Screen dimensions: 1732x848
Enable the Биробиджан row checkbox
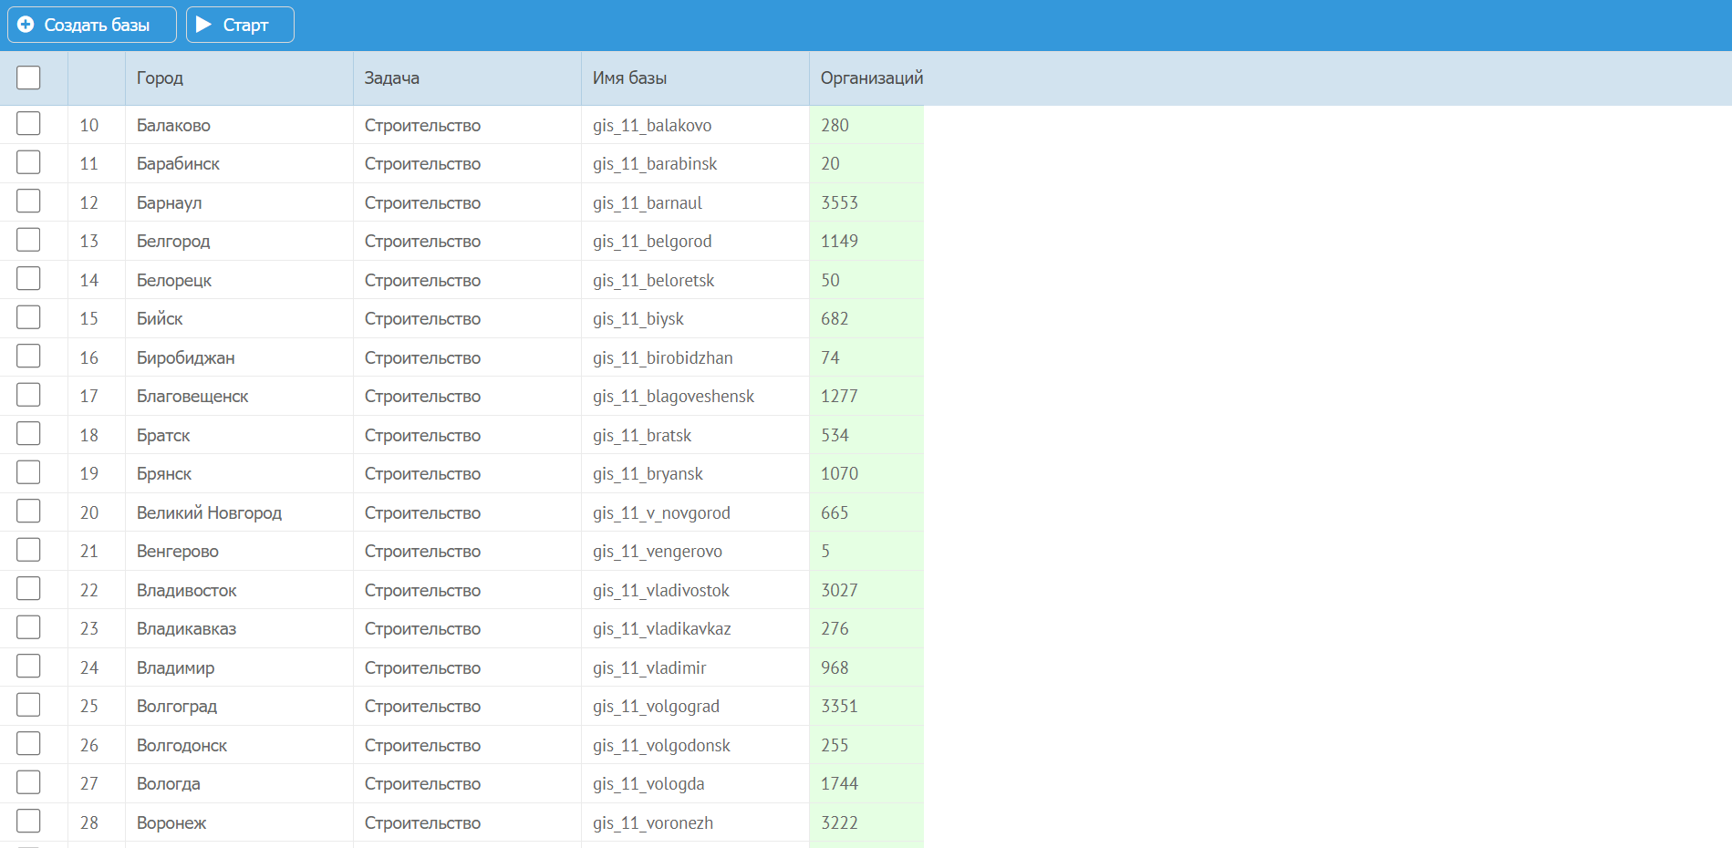click(28, 357)
